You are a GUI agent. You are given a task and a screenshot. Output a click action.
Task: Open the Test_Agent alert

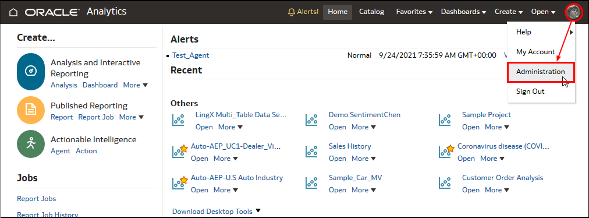190,55
